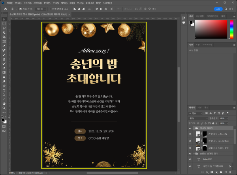This screenshot has width=237, height=175.
Task: Select the Crop tool
Action: point(4,37)
